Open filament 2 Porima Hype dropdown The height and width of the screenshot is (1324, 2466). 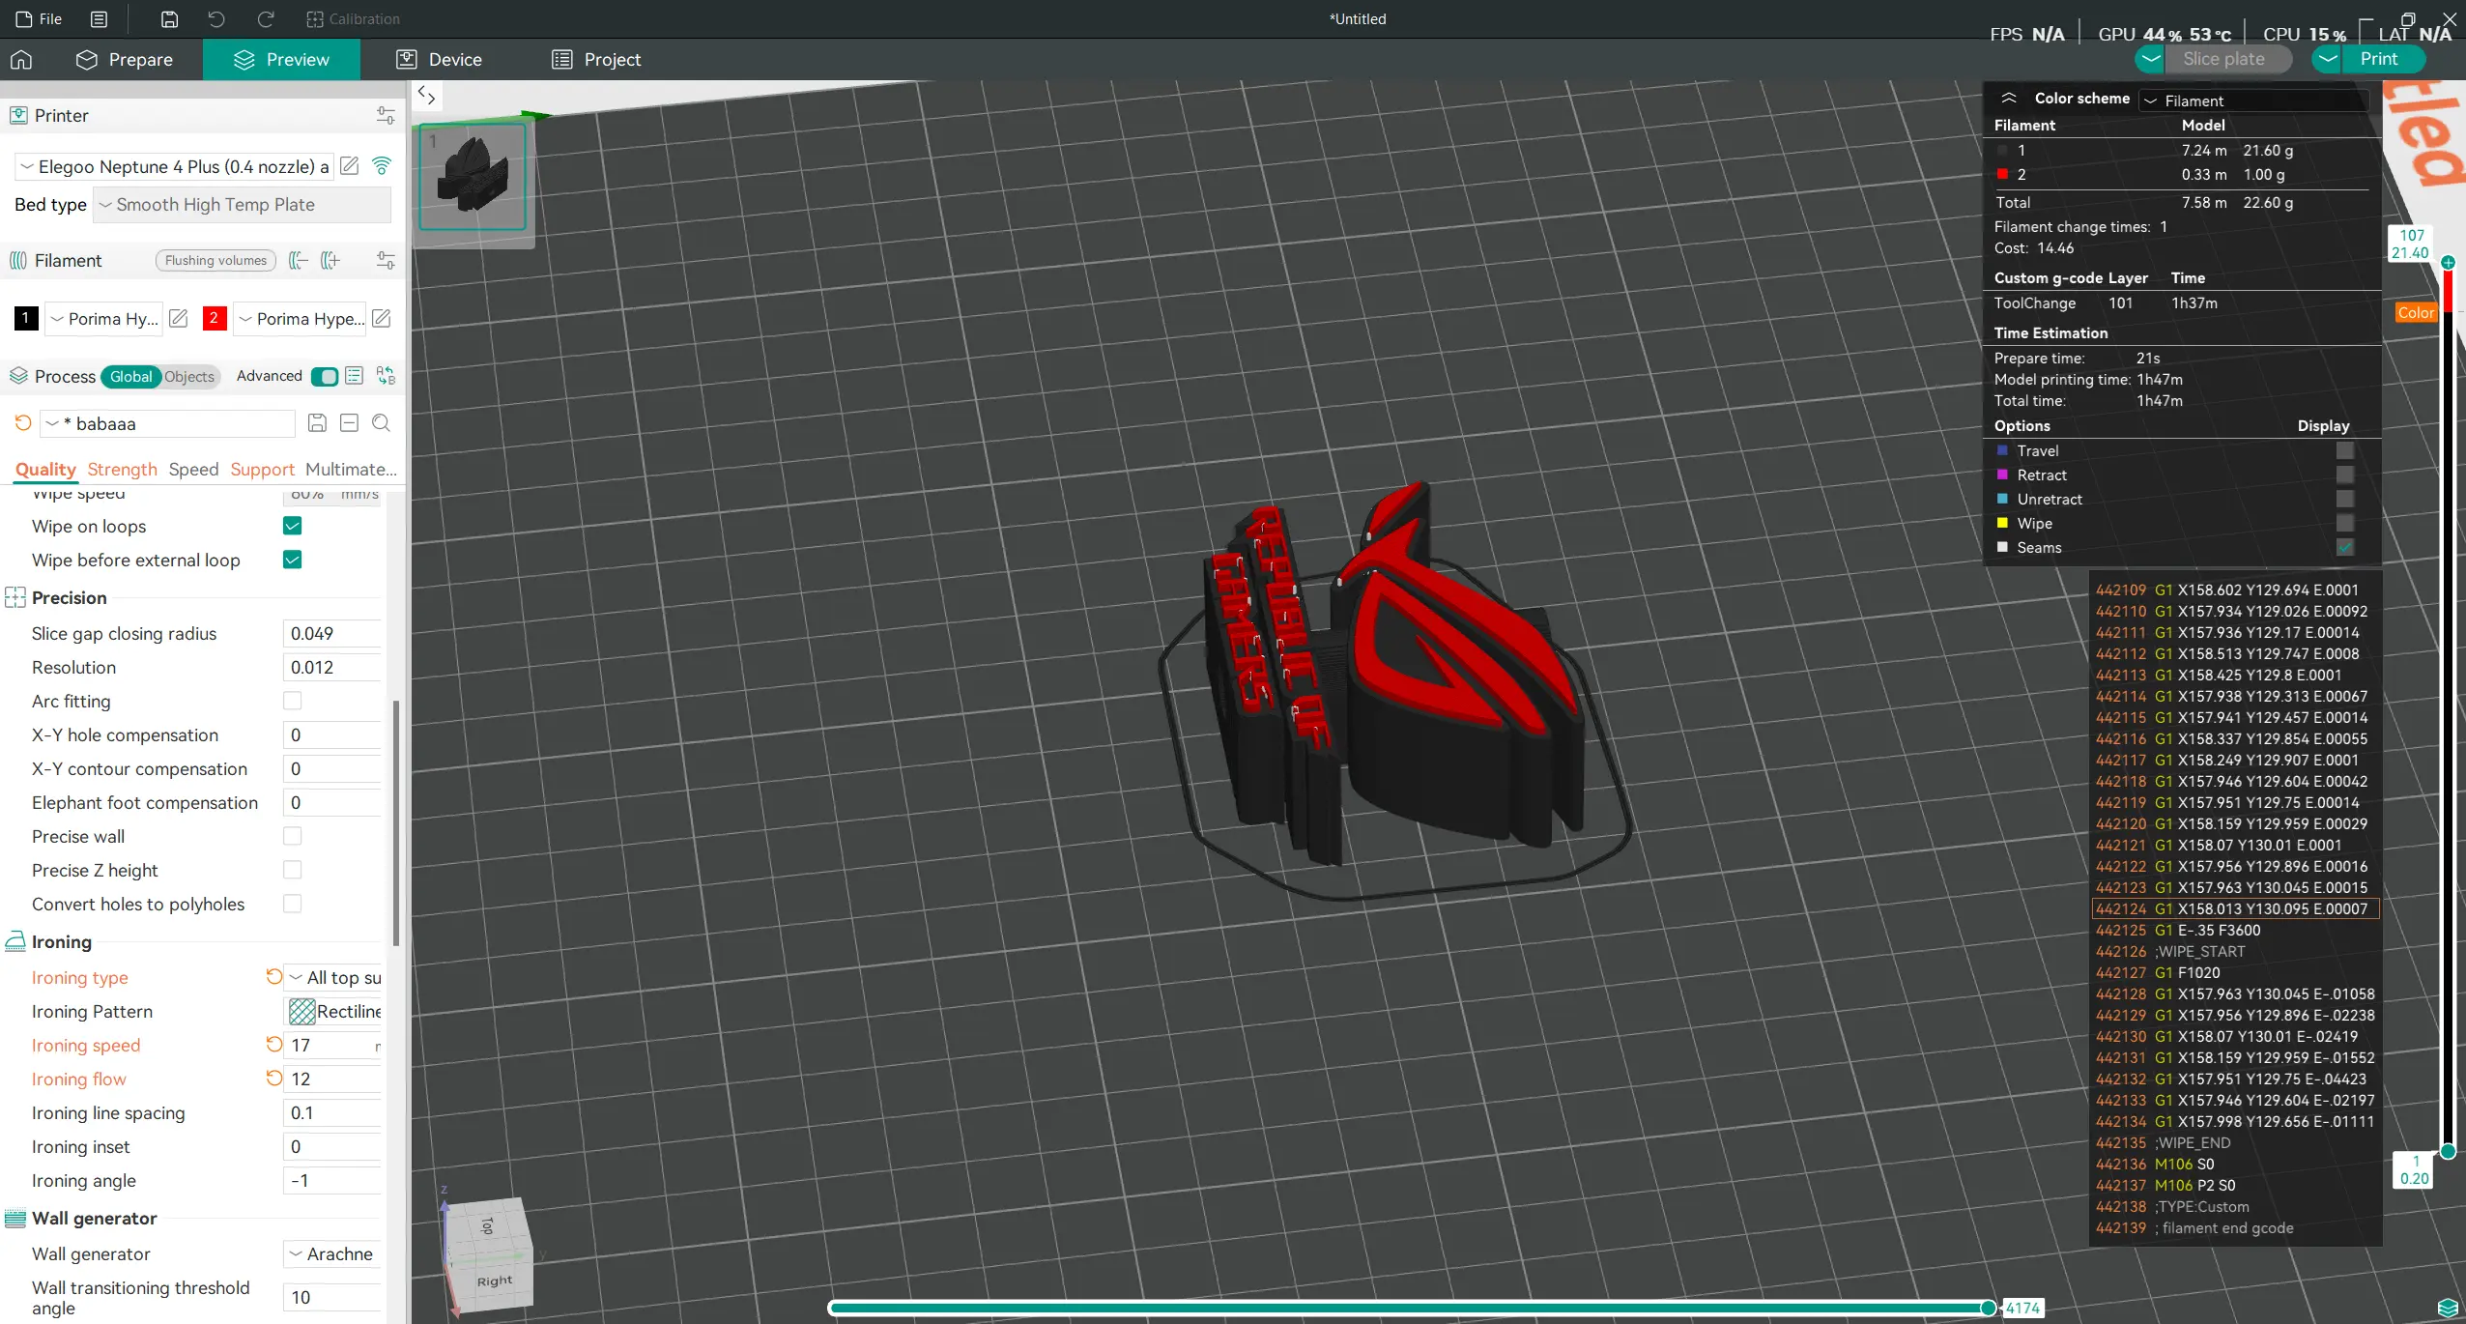[301, 319]
